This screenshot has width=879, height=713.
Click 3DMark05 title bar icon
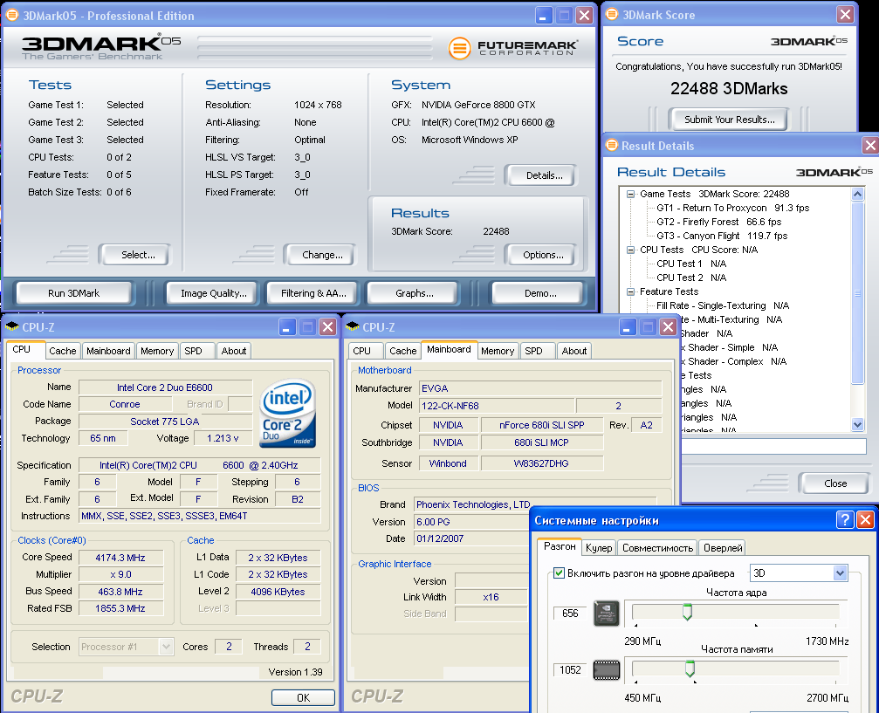click(x=11, y=15)
